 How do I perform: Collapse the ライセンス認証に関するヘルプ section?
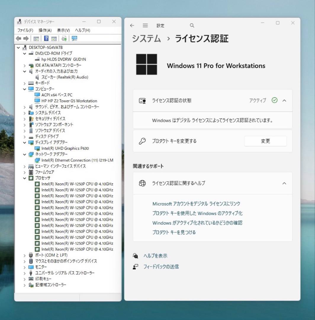284,183
